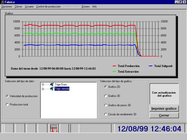Click the Total Producción legend label

point(129,66)
